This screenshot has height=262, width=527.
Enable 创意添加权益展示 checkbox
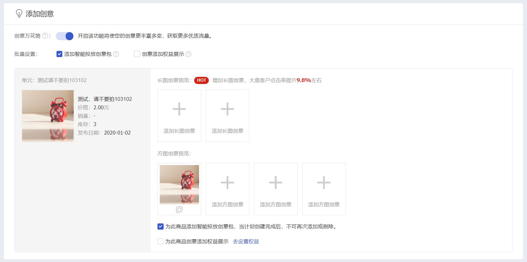(137, 54)
